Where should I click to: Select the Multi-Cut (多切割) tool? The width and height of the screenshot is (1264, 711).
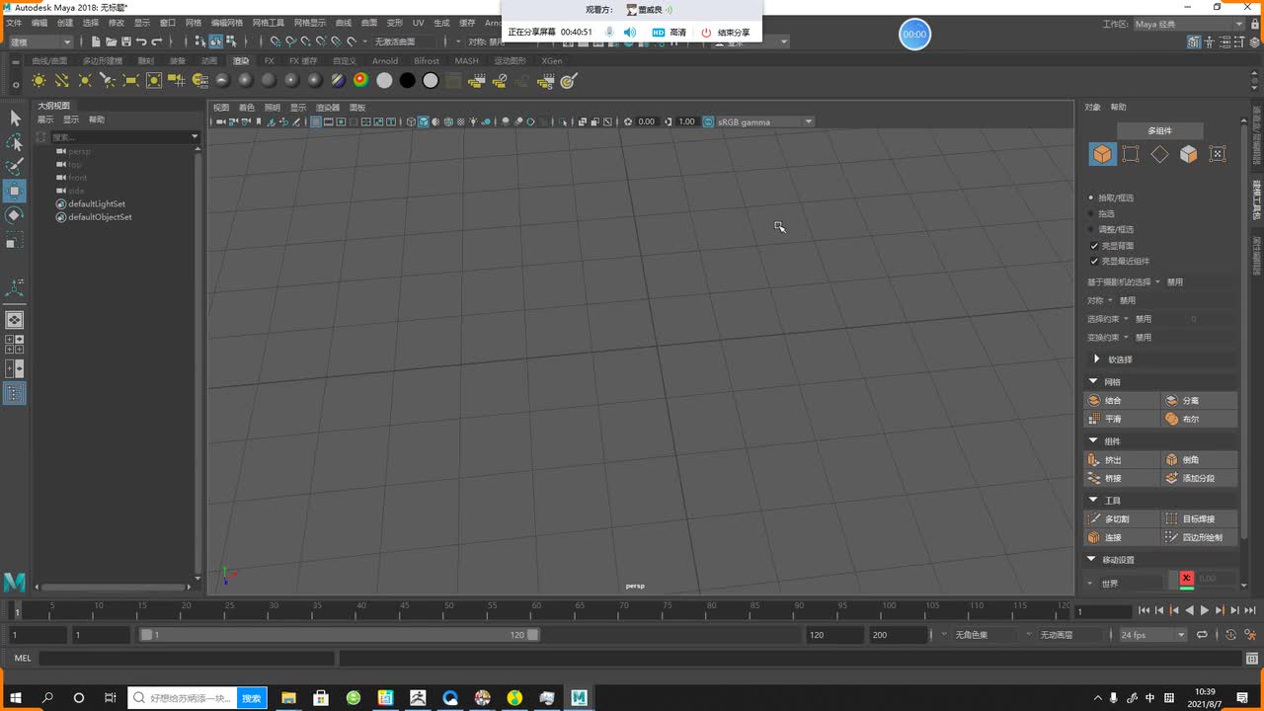coord(1093,518)
